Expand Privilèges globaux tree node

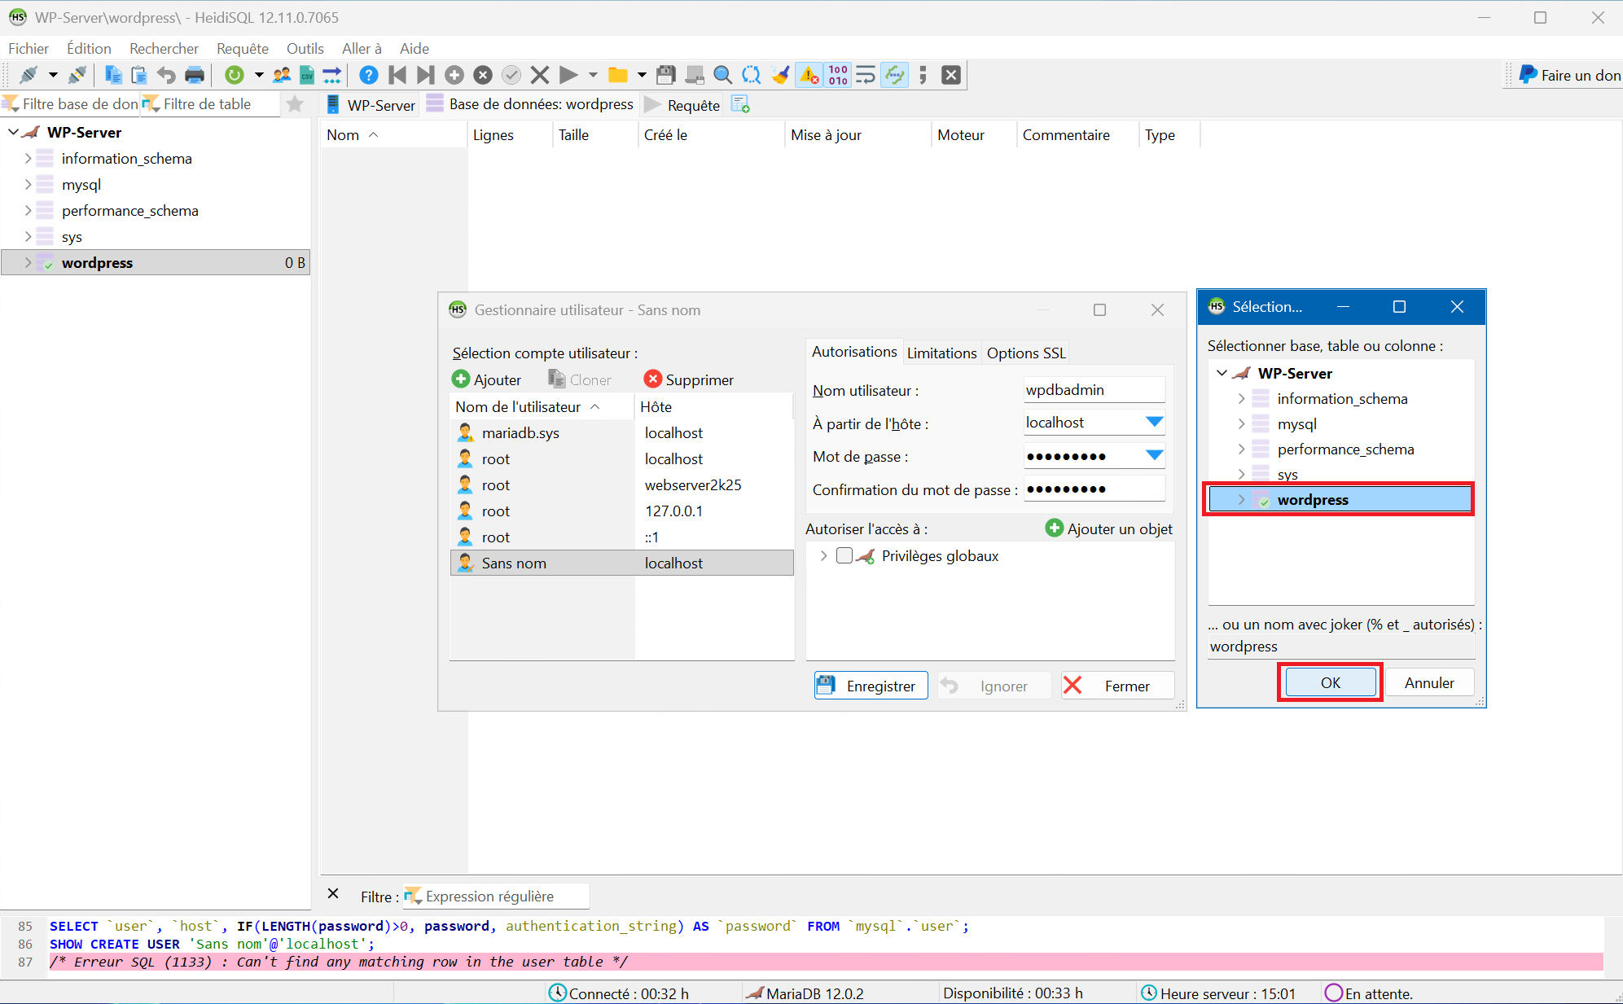click(823, 555)
